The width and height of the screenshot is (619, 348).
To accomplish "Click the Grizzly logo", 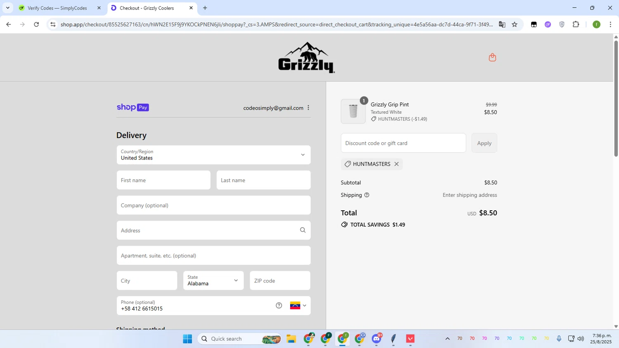I will [307, 57].
